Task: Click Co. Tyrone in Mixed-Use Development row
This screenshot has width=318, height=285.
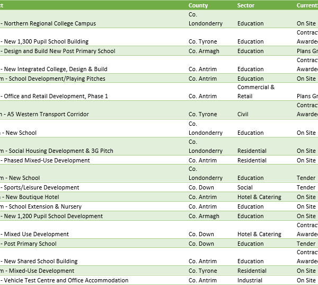Action: [203, 271]
